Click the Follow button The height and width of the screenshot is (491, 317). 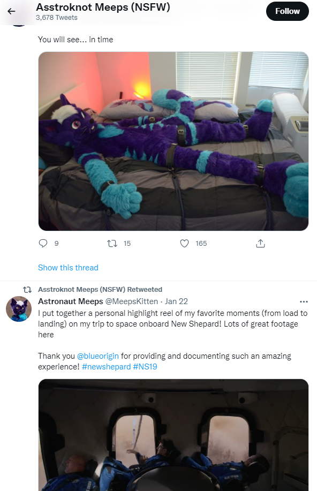(287, 11)
